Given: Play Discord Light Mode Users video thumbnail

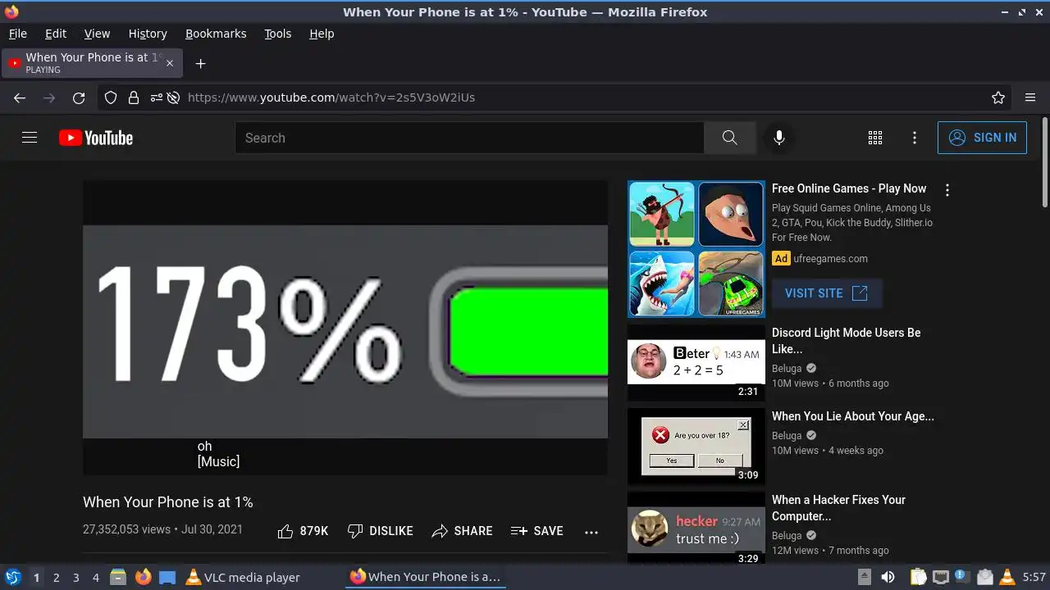Looking at the screenshot, I should pyautogui.click(x=696, y=362).
